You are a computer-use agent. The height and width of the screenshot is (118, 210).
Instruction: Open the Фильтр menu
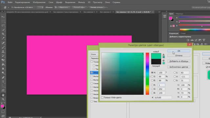pyautogui.click(x=81, y=2)
